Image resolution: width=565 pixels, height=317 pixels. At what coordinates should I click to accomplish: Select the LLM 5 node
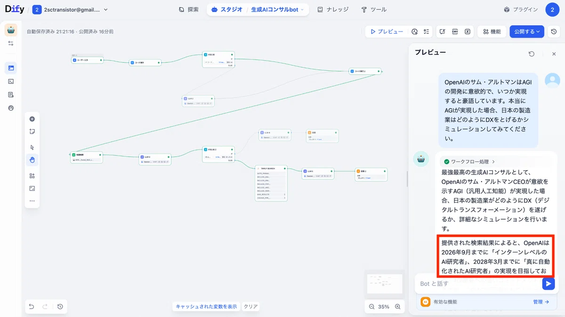[x=318, y=173]
